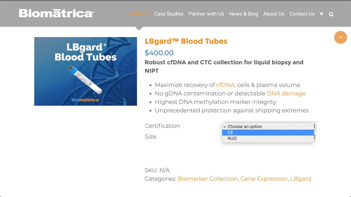
Task: Follow the DNA damage link
Action: [286, 93]
